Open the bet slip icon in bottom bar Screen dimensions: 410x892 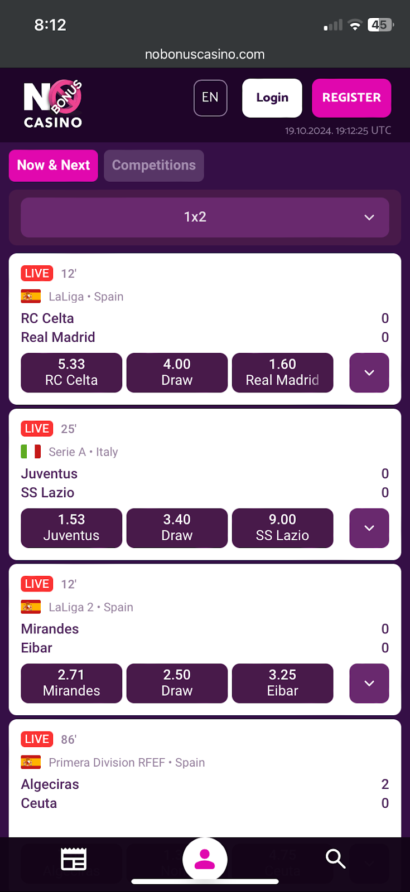click(x=73, y=859)
